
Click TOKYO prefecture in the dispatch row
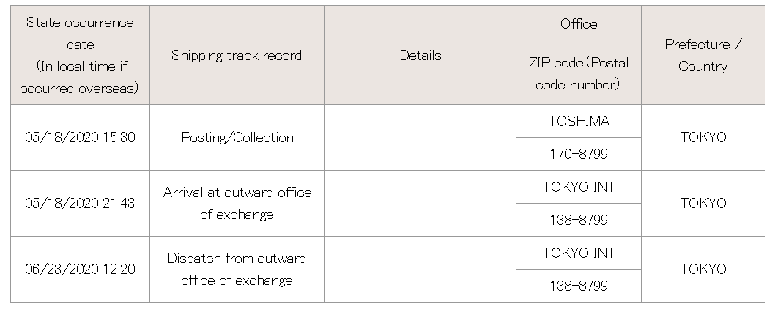702,269
